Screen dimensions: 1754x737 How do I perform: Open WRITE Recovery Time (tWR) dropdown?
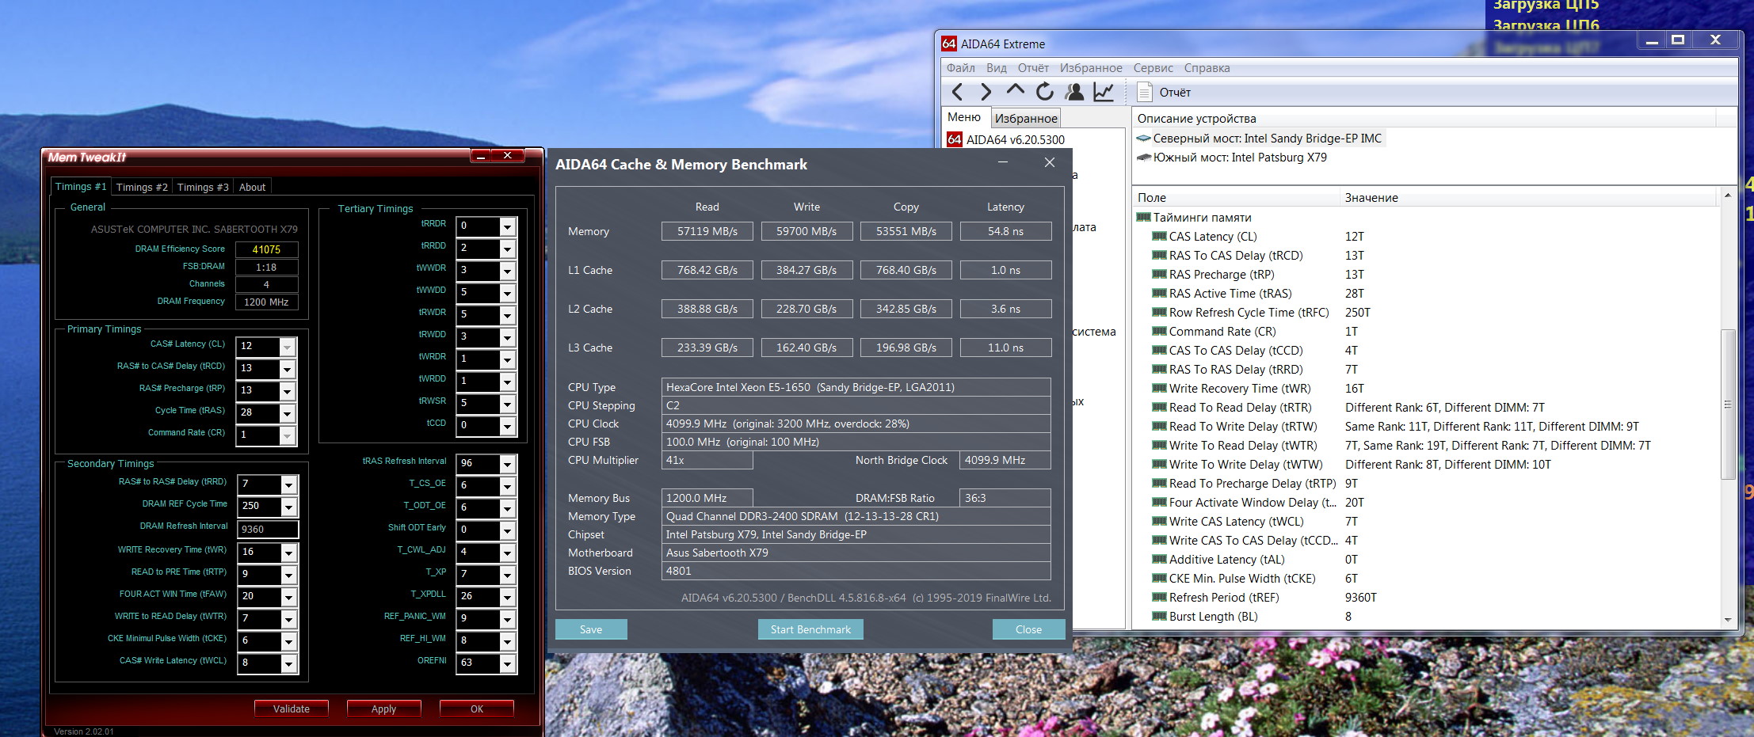[x=289, y=553]
